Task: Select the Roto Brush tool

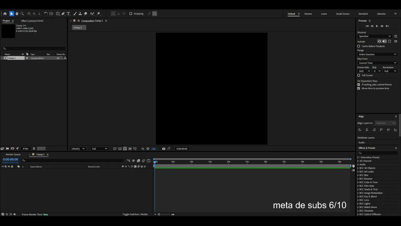Action: click(x=92, y=13)
